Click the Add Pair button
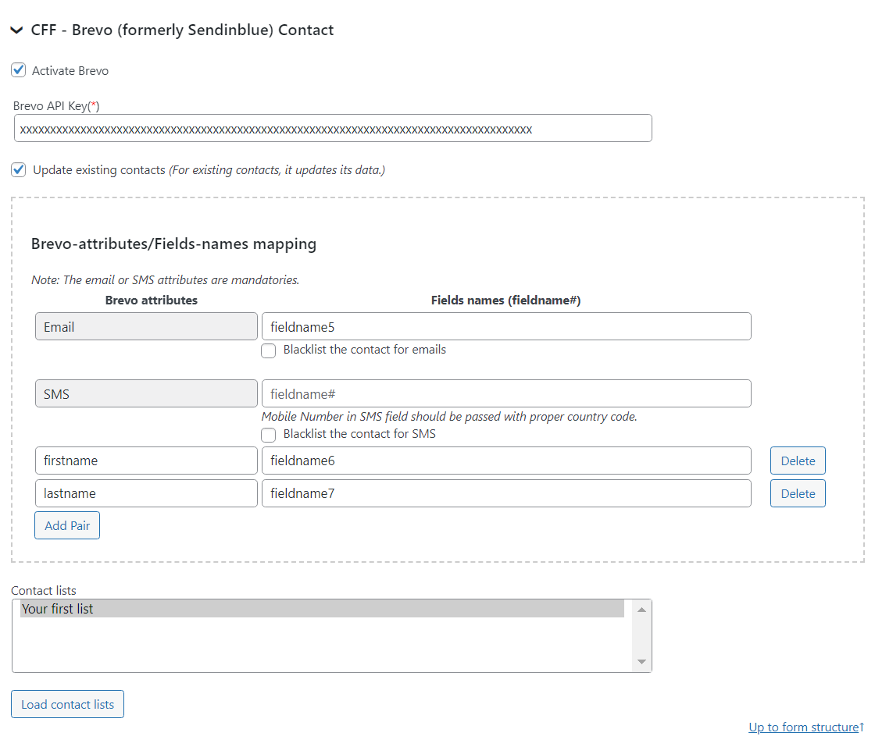Screen dimensions: 875x754 [67, 525]
